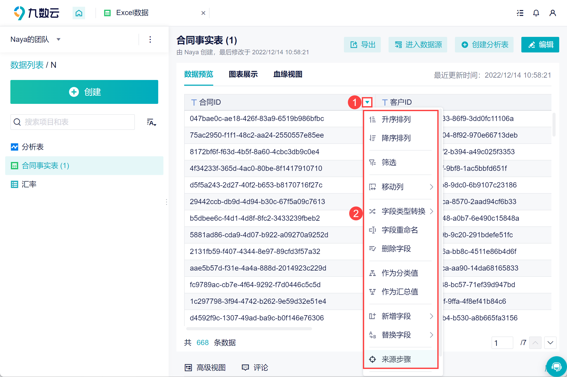Open the 合同ID column dropdown arrow

[367, 102]
